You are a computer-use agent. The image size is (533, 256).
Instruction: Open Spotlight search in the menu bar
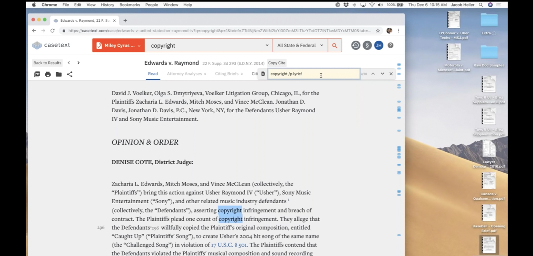tap(481, 5)
